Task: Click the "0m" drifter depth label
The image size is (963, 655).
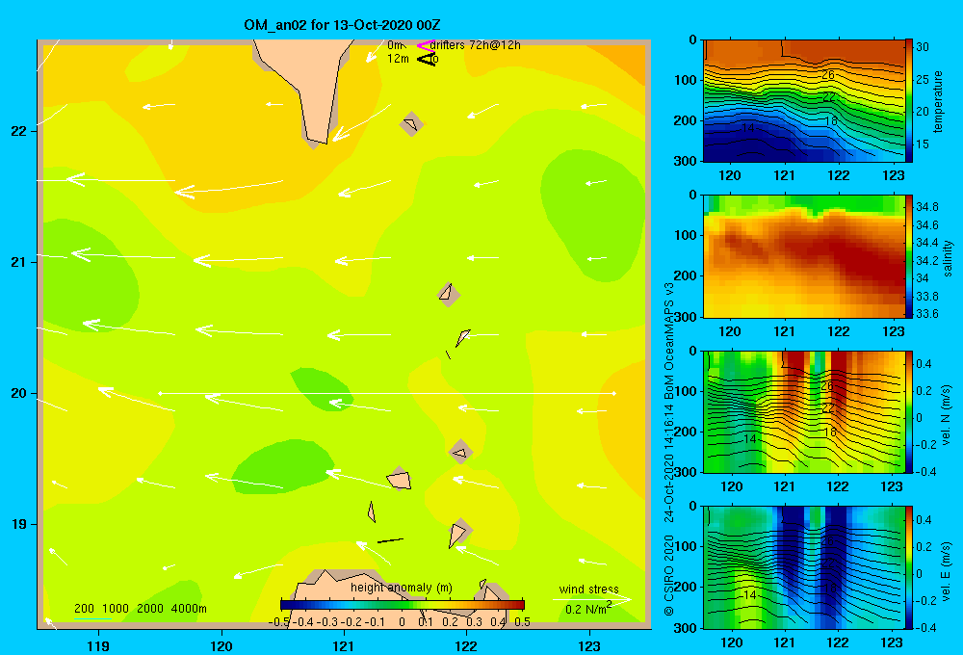Action: [x=395, y=45]
